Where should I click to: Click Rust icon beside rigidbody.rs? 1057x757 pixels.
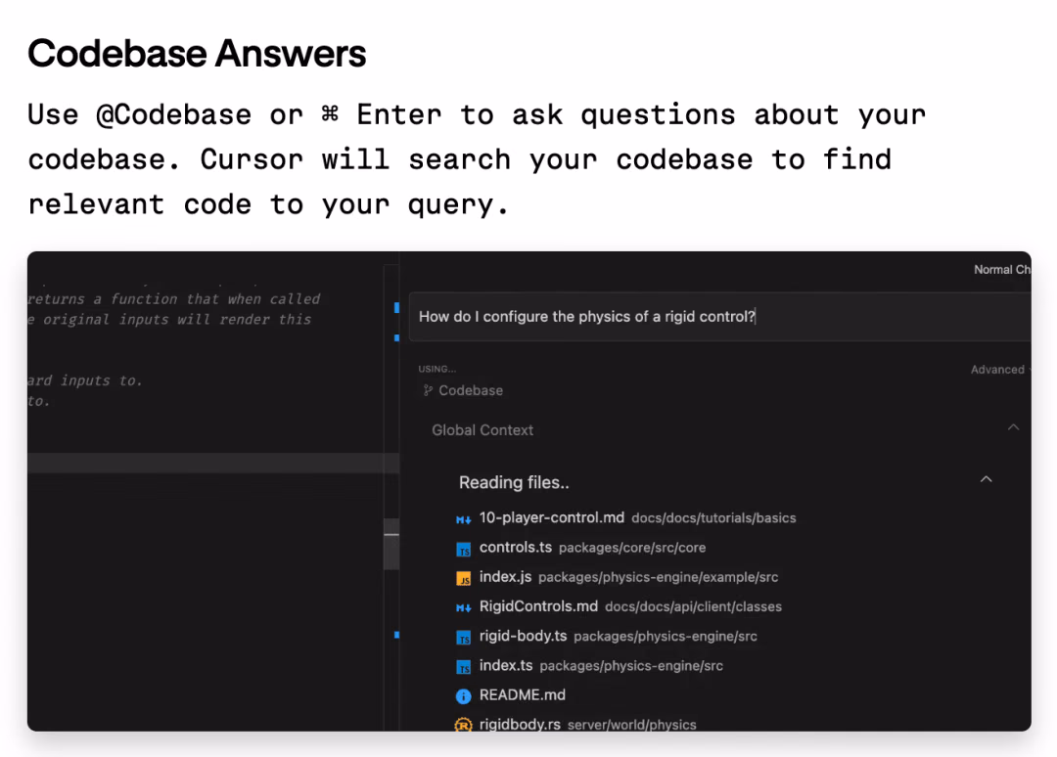pyautogui.click(x=463, y=725)
